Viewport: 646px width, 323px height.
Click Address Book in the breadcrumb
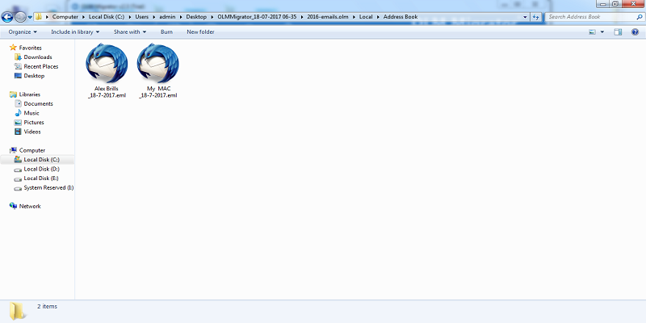(x=401, y=17)
